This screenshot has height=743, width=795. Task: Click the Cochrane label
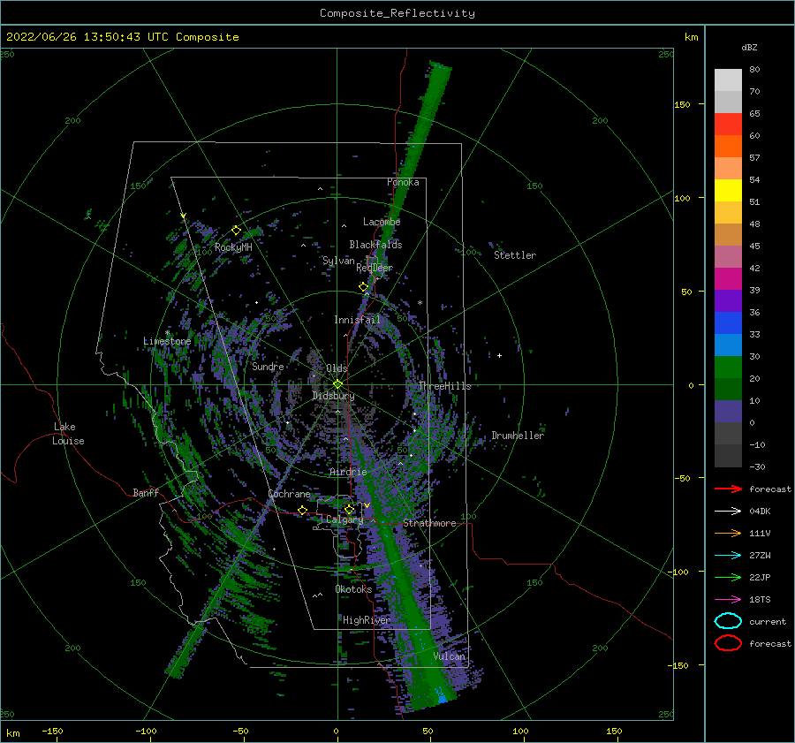click(289, 494)
